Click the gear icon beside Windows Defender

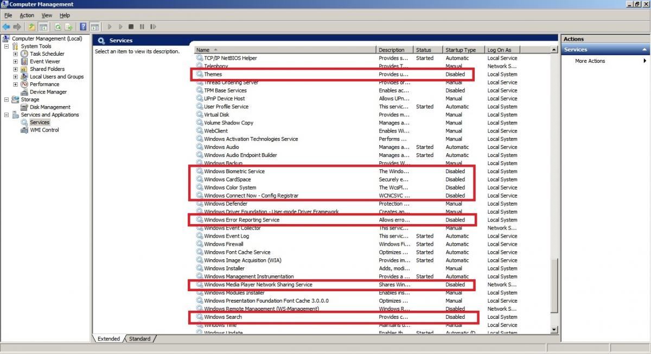tap(200, 204)
